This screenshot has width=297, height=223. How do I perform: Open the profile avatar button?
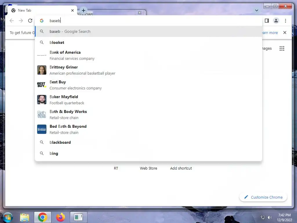click(276, 21)
